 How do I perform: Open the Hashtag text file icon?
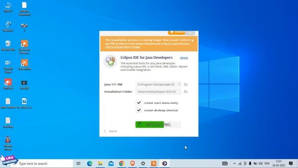point(8,122)
